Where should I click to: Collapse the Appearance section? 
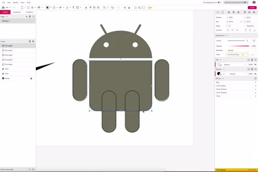tap(227, 35)
